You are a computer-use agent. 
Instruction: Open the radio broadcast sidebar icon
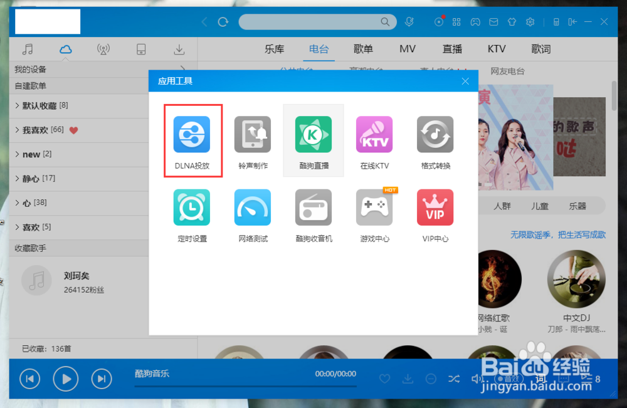103,49
